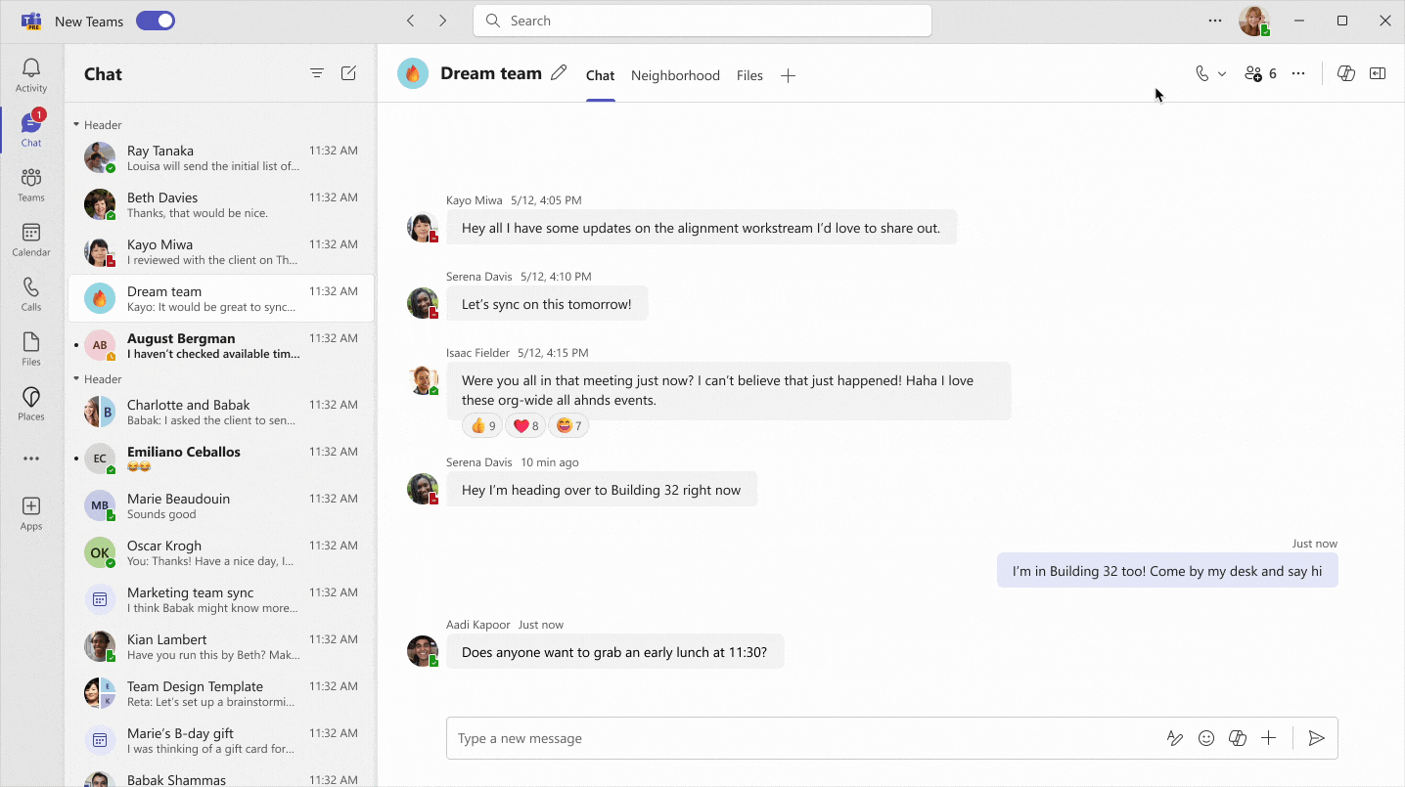The image size is (1405, 787).
Task: Click your sent message about Building 32
Action: point(1167,571)
